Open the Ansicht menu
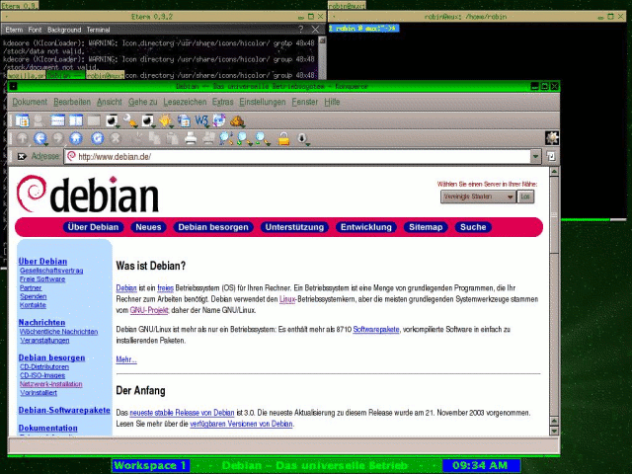Viewport: 632px width, 474px height. (110, 102)
